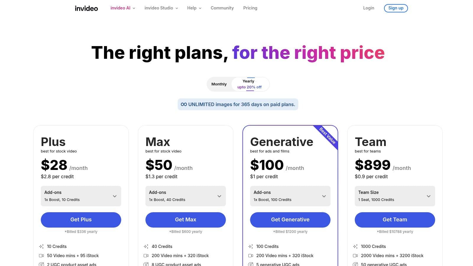Click the Get Generative button
Screen dimensions: 473x266
(290, 220)
